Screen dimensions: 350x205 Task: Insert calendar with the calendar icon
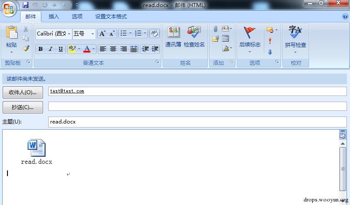pos(225,39)
